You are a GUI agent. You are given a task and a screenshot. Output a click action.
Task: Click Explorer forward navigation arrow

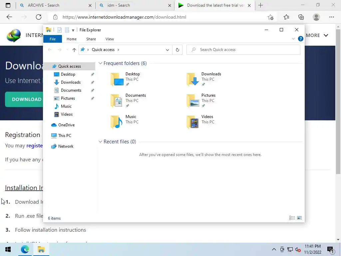pos(59,50)
